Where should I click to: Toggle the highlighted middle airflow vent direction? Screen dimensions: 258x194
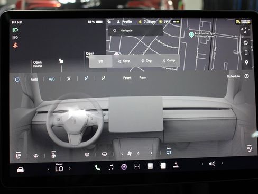[86, 78]
